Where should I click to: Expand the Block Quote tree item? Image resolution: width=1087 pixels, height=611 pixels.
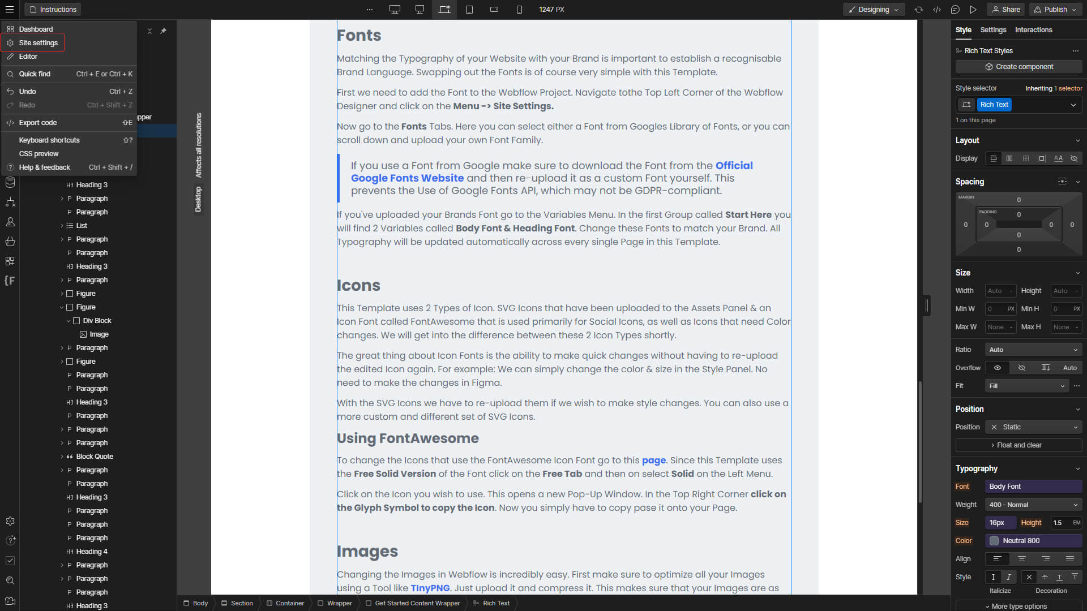[62, 457]
